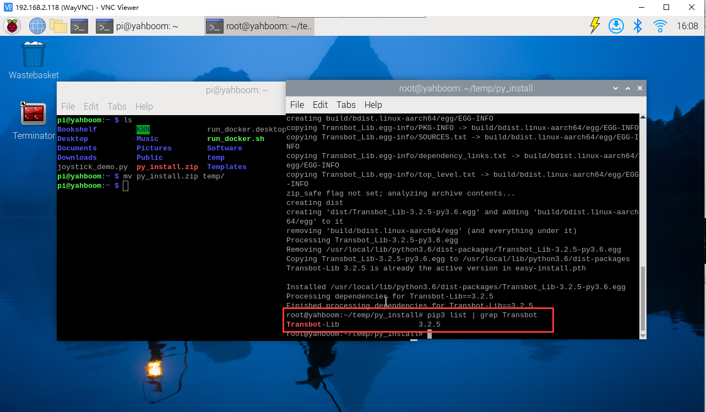Viewport: 706px width, 412px height.
Task: Launch terminal from the panel launcher icon
Action: [80, 26]
